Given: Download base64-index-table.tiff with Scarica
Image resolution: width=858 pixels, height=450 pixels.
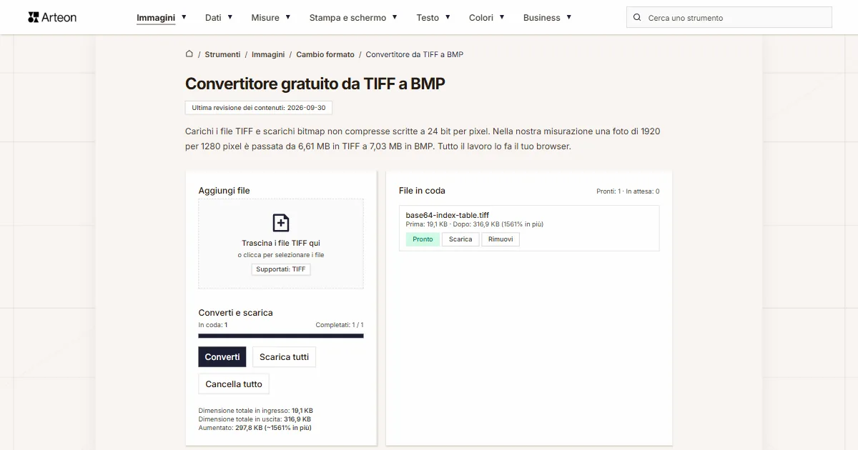Looking at the screenshot, I should [460, 239].
